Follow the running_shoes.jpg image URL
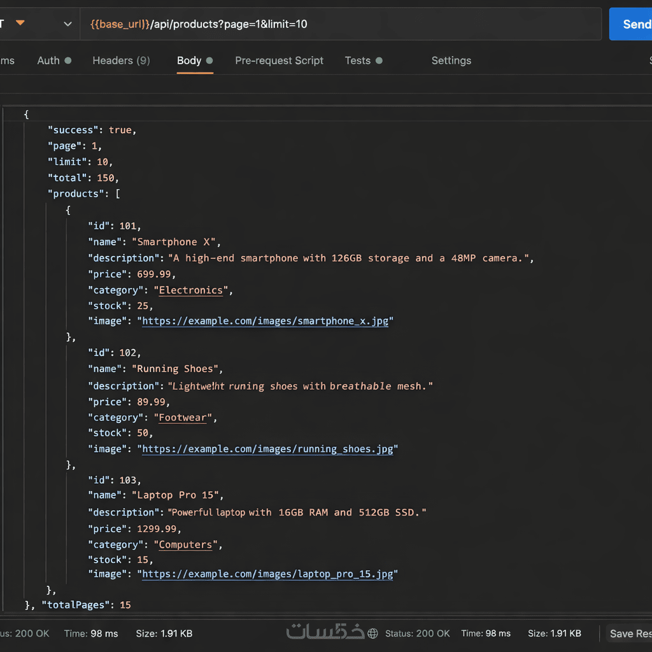The image size is (652, 652). click(x=267, y=449)
